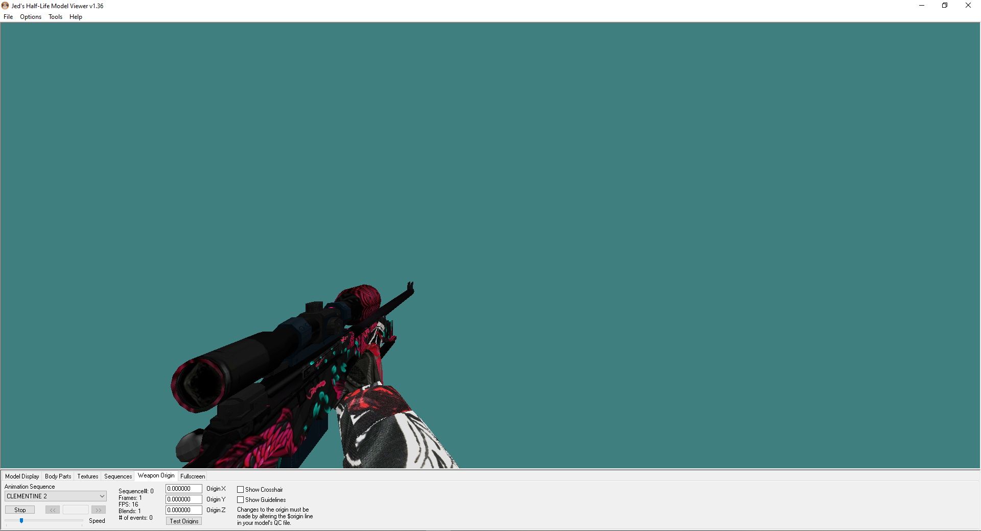Open the File menu
Viewport: 981px width, 531px height.
click(x=8, y=17)
